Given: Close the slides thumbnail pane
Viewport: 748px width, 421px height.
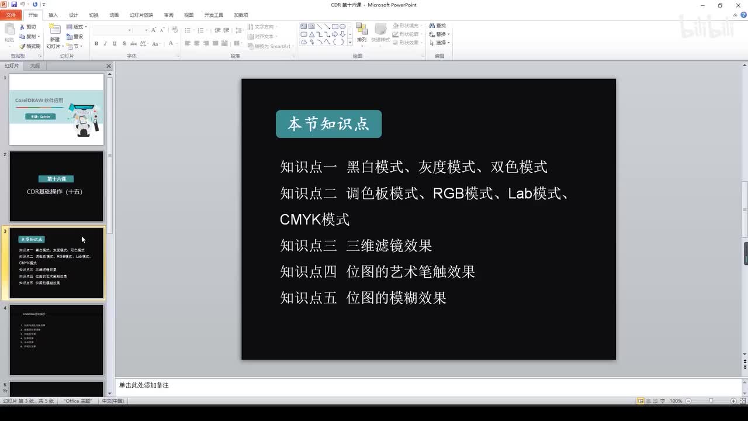Looking at the screenshot, I should (x=109, y=66).
